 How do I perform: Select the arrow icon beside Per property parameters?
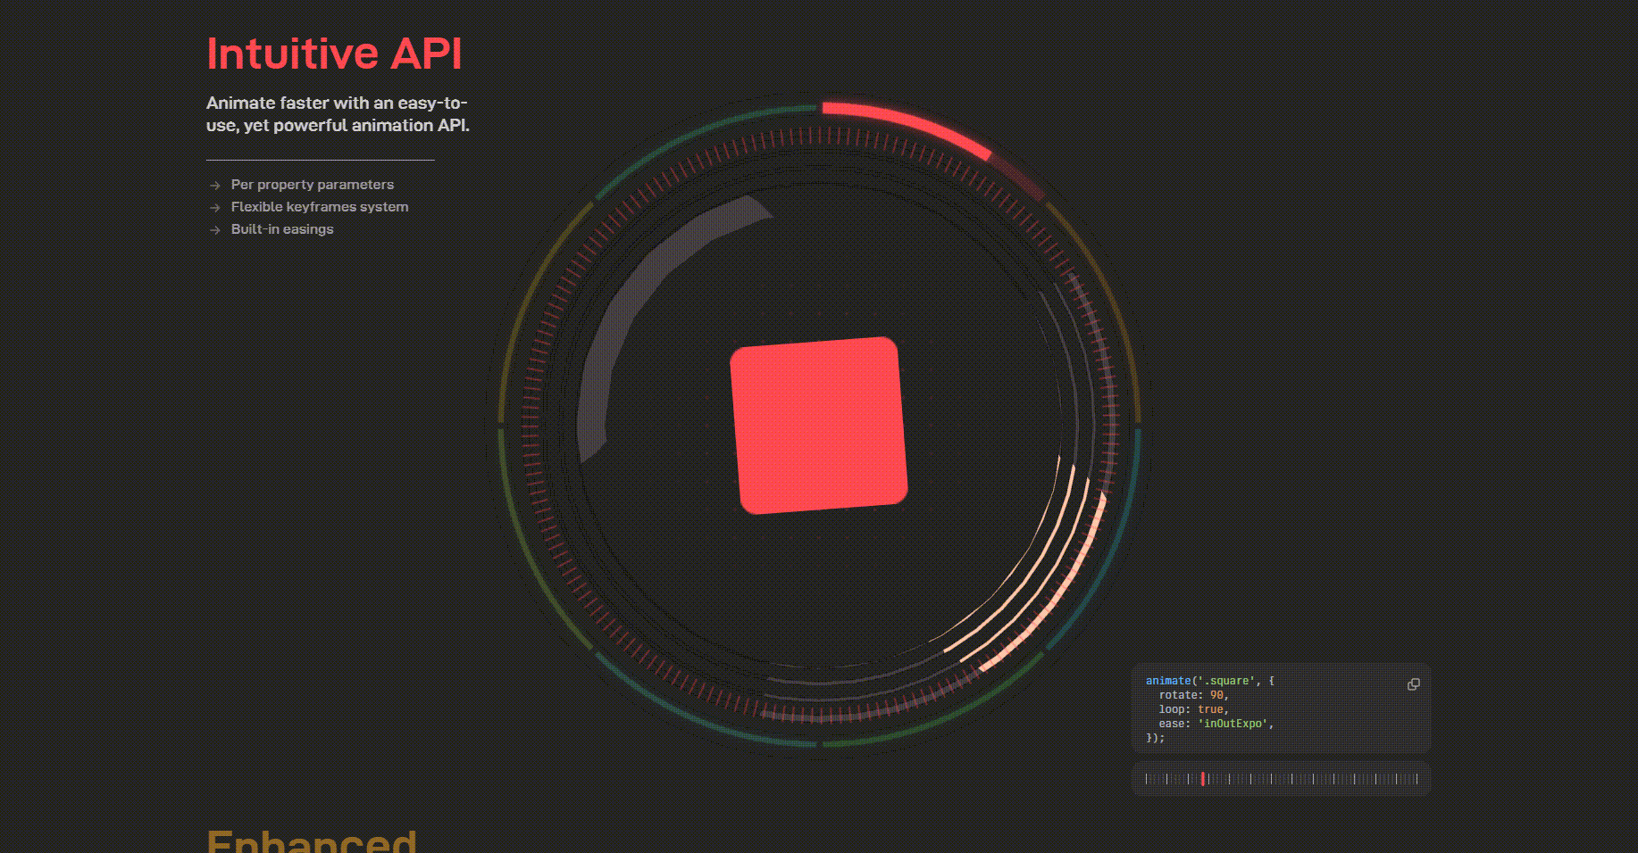[213, 185]
